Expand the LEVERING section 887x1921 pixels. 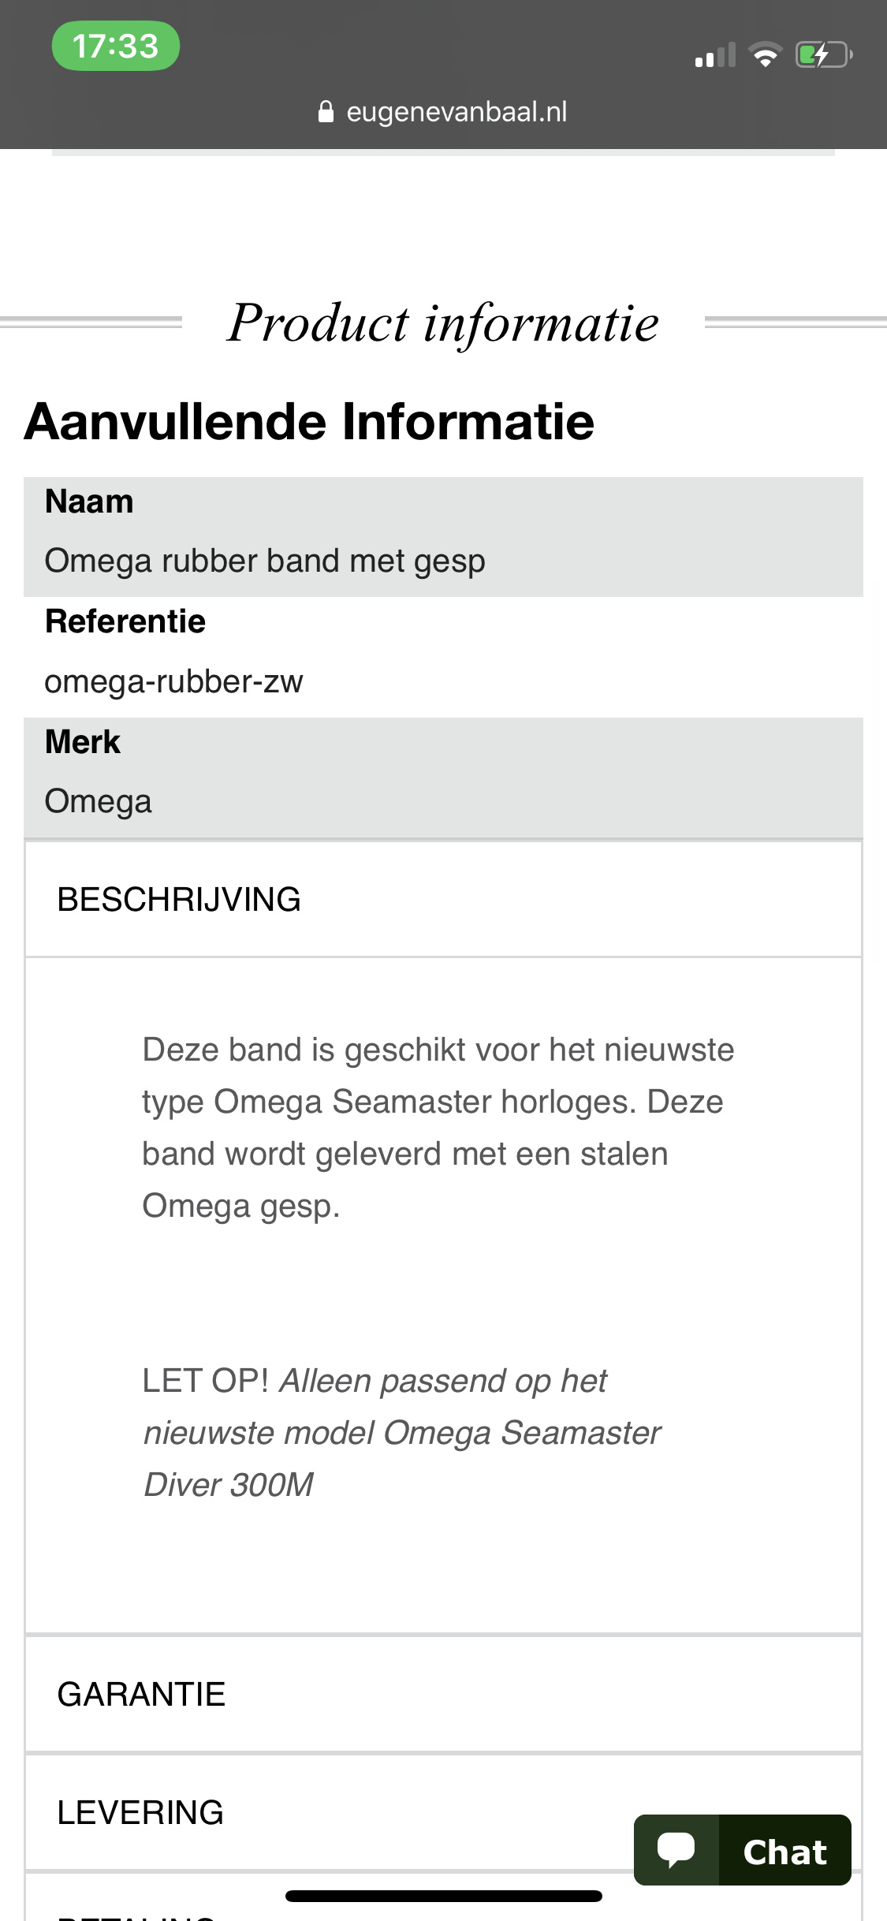point(443,1812)
